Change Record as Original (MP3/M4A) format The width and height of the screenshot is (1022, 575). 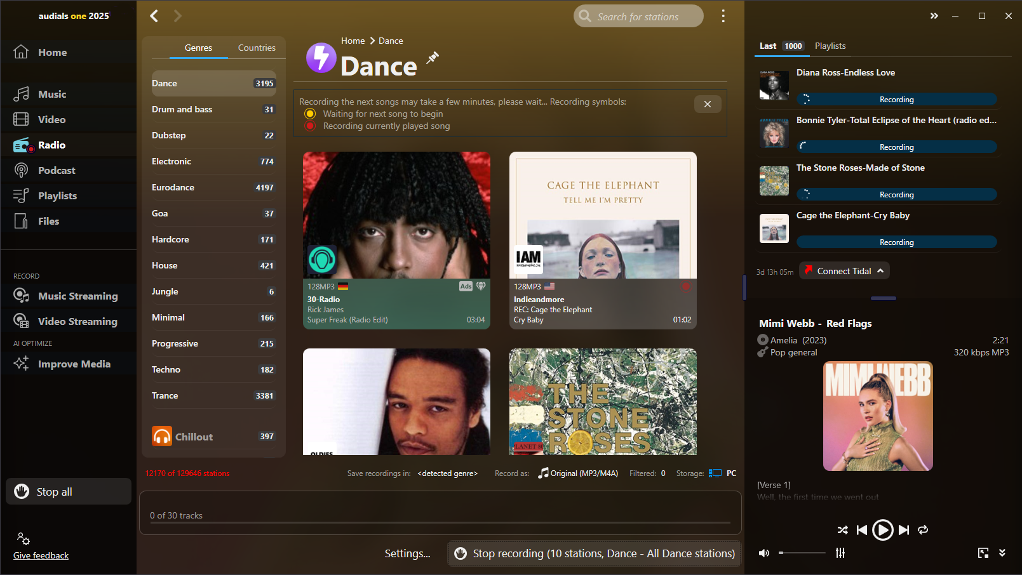click(578, 473)
